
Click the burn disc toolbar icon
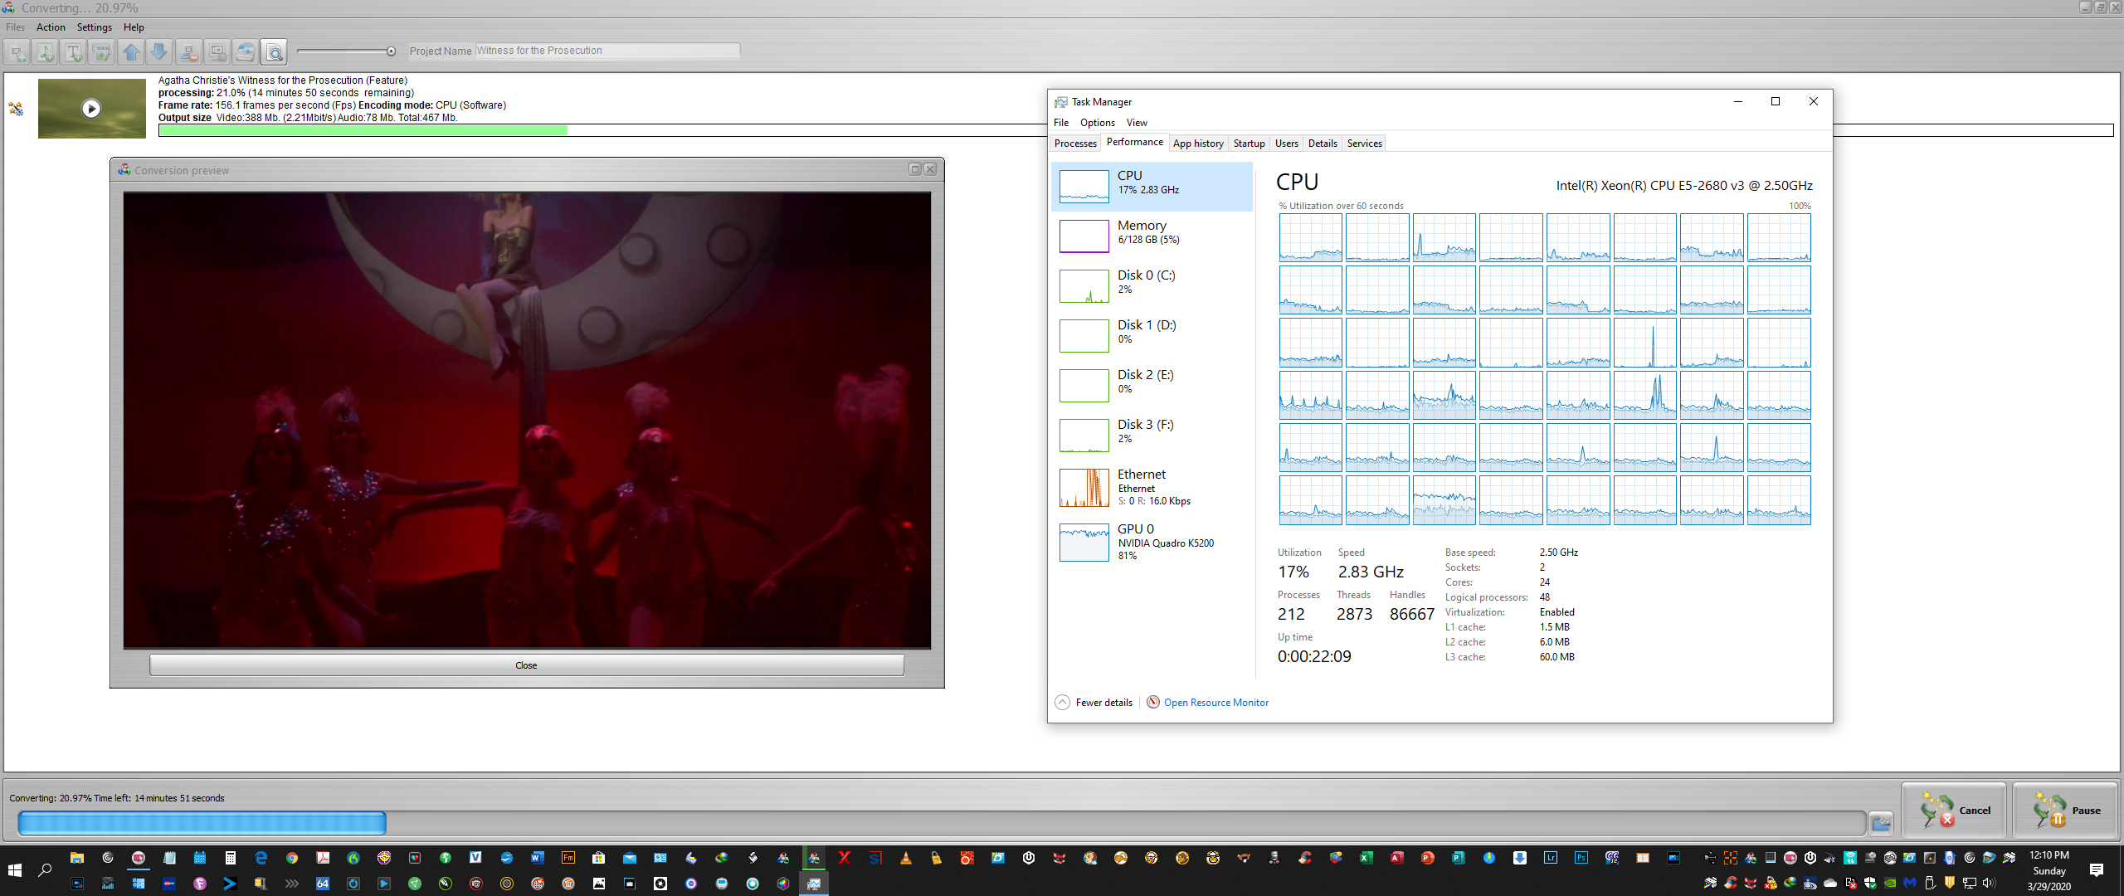pos(246,52)
